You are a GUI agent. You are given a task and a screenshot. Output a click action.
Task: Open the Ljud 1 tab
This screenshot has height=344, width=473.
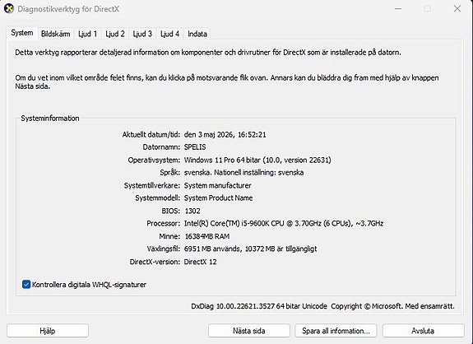(87, 34)
